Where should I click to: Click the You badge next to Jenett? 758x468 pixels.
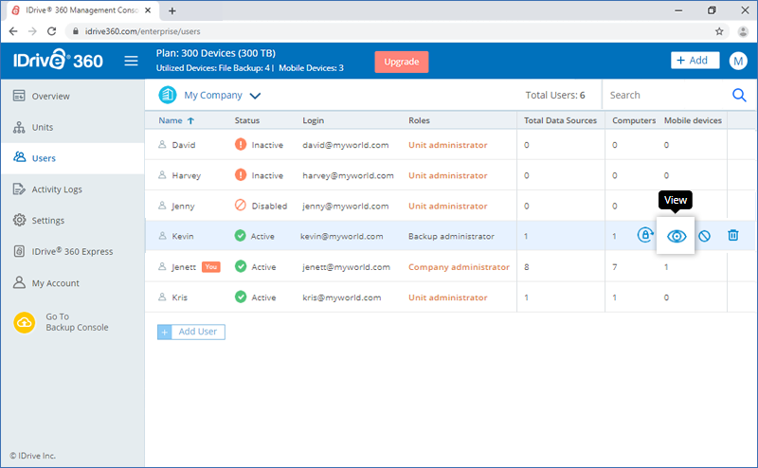[x=210, y=267]
